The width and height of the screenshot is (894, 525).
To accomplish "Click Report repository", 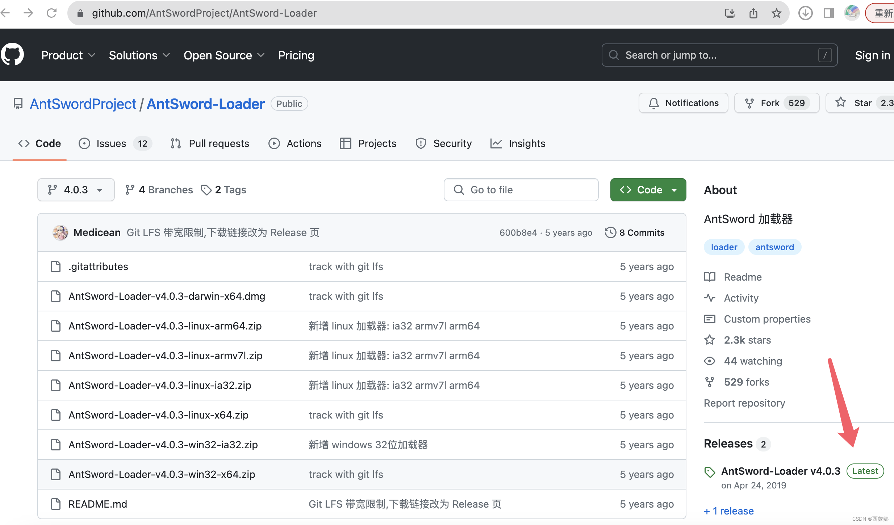I will pyautogui.click(x=744, y=403).
